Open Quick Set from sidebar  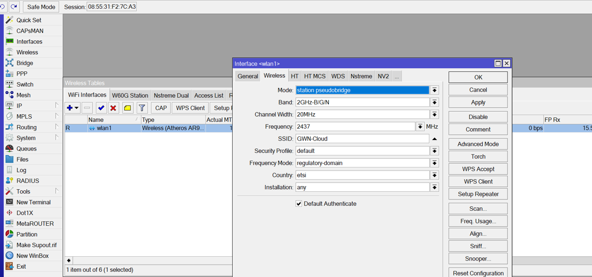(x=28, y=20)
